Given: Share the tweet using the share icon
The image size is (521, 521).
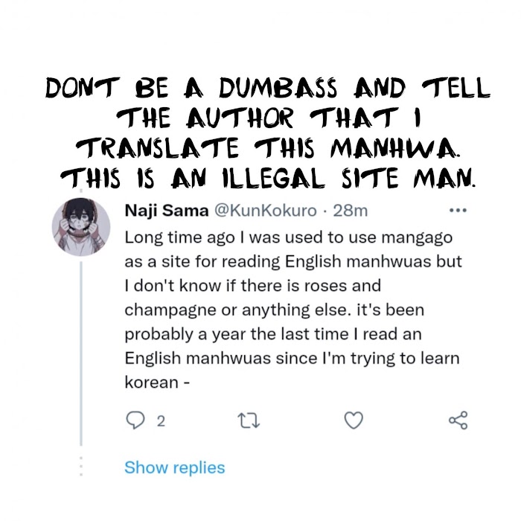Looking at the screenshot, I should pos(458,421).
